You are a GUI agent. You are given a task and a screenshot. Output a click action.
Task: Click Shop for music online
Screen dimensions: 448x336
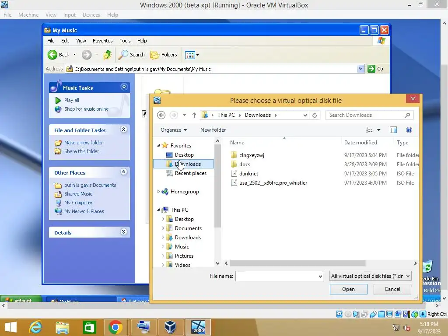[86, 109]
